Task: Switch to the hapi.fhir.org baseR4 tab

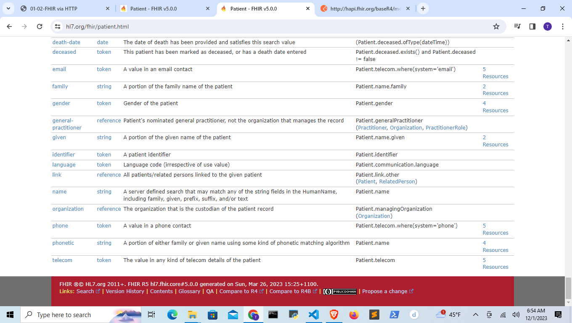Action: (x=365, y=8)
